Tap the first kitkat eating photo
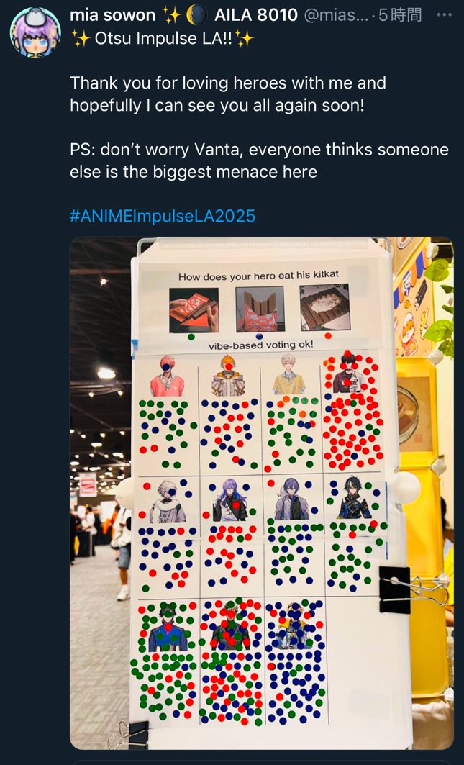Viewport: 464px width, 765px height. [194, 309]
